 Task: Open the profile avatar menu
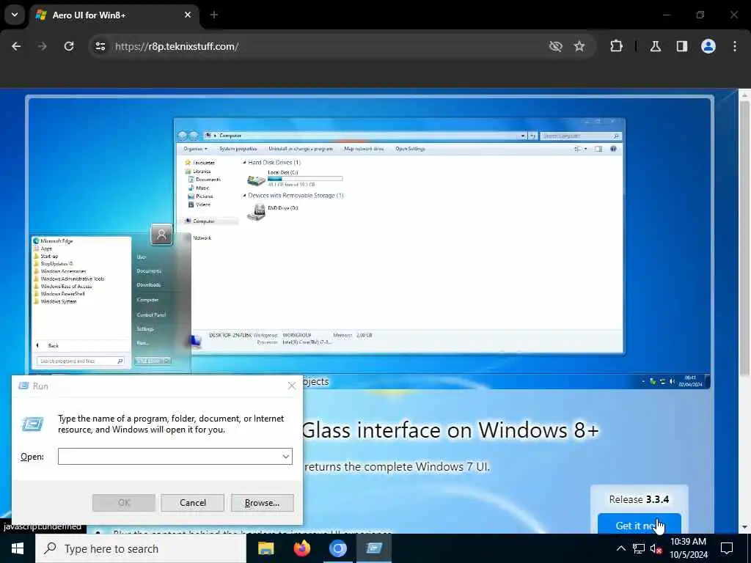[x=708, y=46]
